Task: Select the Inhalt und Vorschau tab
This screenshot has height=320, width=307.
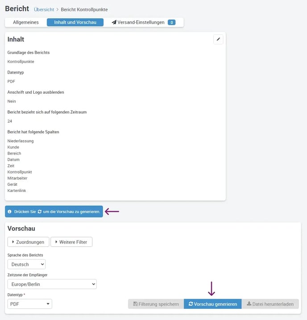Action: point(75,22)
